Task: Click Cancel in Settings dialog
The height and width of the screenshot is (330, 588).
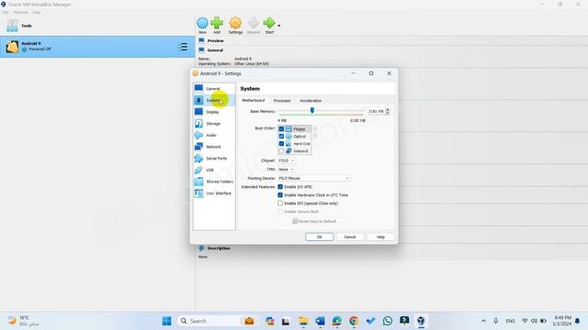Action: [x=350, y=236]
